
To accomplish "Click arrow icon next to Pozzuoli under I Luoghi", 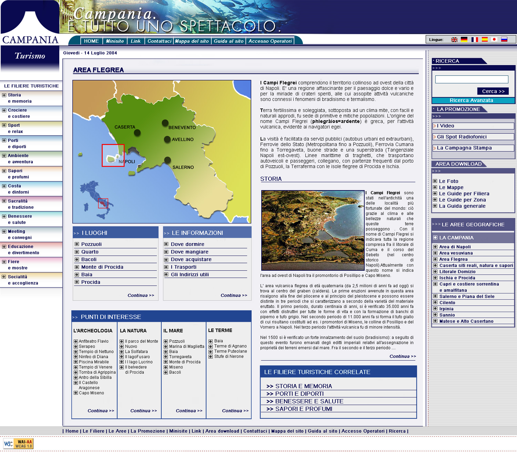I will click(x=77, y=244).
